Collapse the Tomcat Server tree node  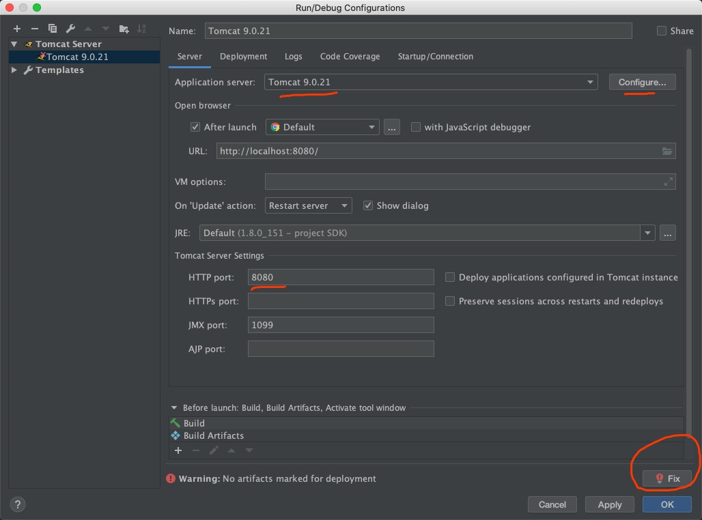click(x=14, y=44)
